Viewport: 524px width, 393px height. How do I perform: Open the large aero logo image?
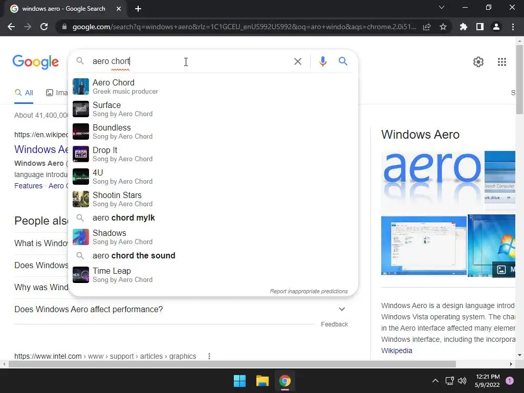(x=432, y=181)
